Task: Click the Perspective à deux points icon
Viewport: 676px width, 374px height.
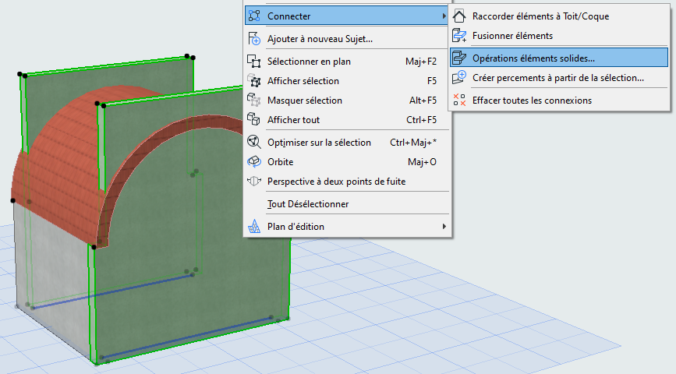Action: coord(253,181)
